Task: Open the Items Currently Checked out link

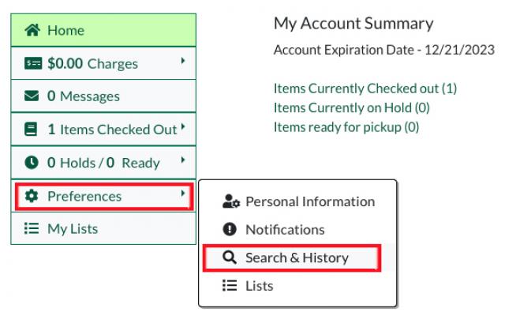Action: [x=365, y=88]
